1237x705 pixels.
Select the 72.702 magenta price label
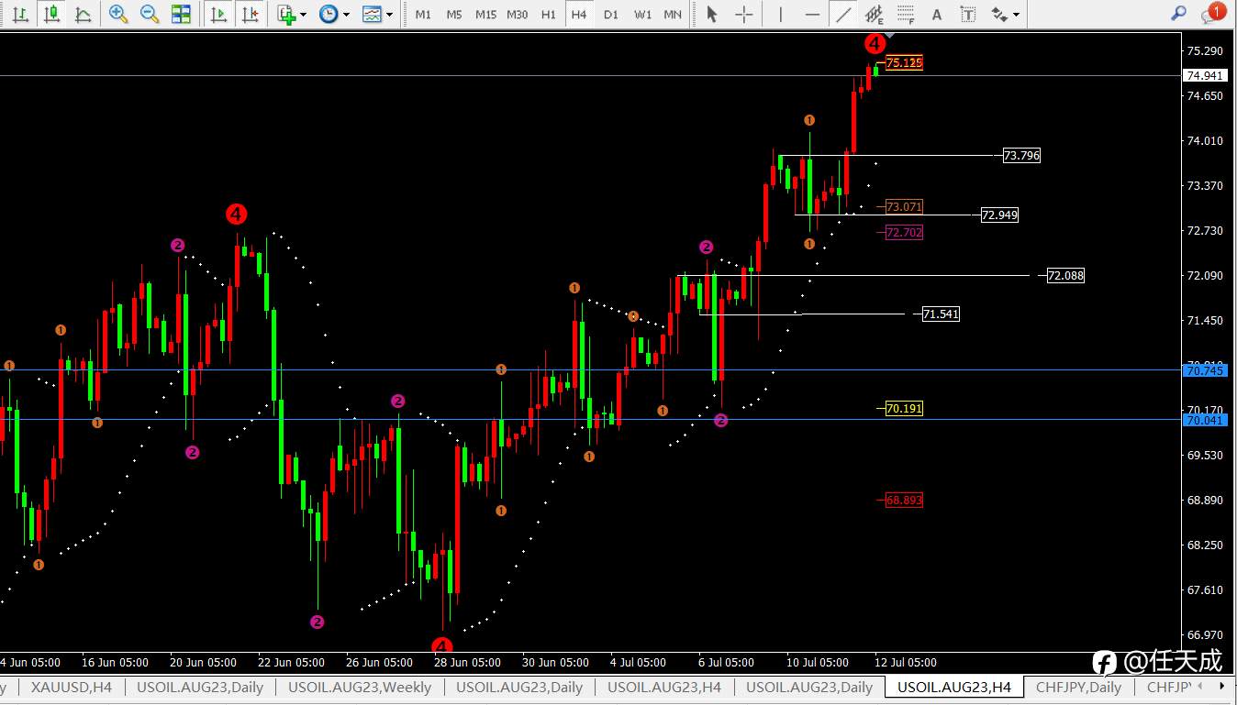pos(904,233)
